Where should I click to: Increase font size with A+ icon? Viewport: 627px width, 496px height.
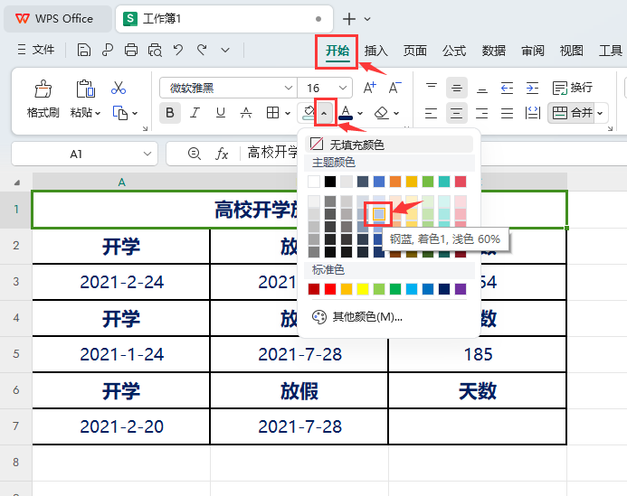point(369,88)
